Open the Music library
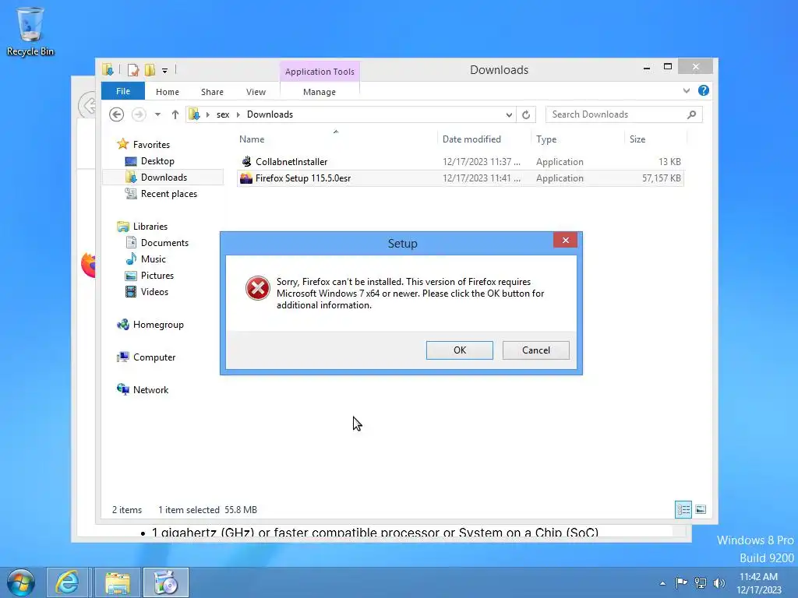Screen dimensions: 798x598 pyautogui.click(x=154, y=259)
